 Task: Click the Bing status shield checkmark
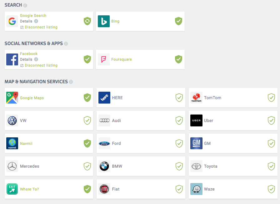(178, 21)
